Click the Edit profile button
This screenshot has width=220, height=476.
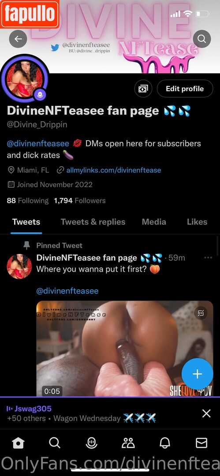coord(185,89)
